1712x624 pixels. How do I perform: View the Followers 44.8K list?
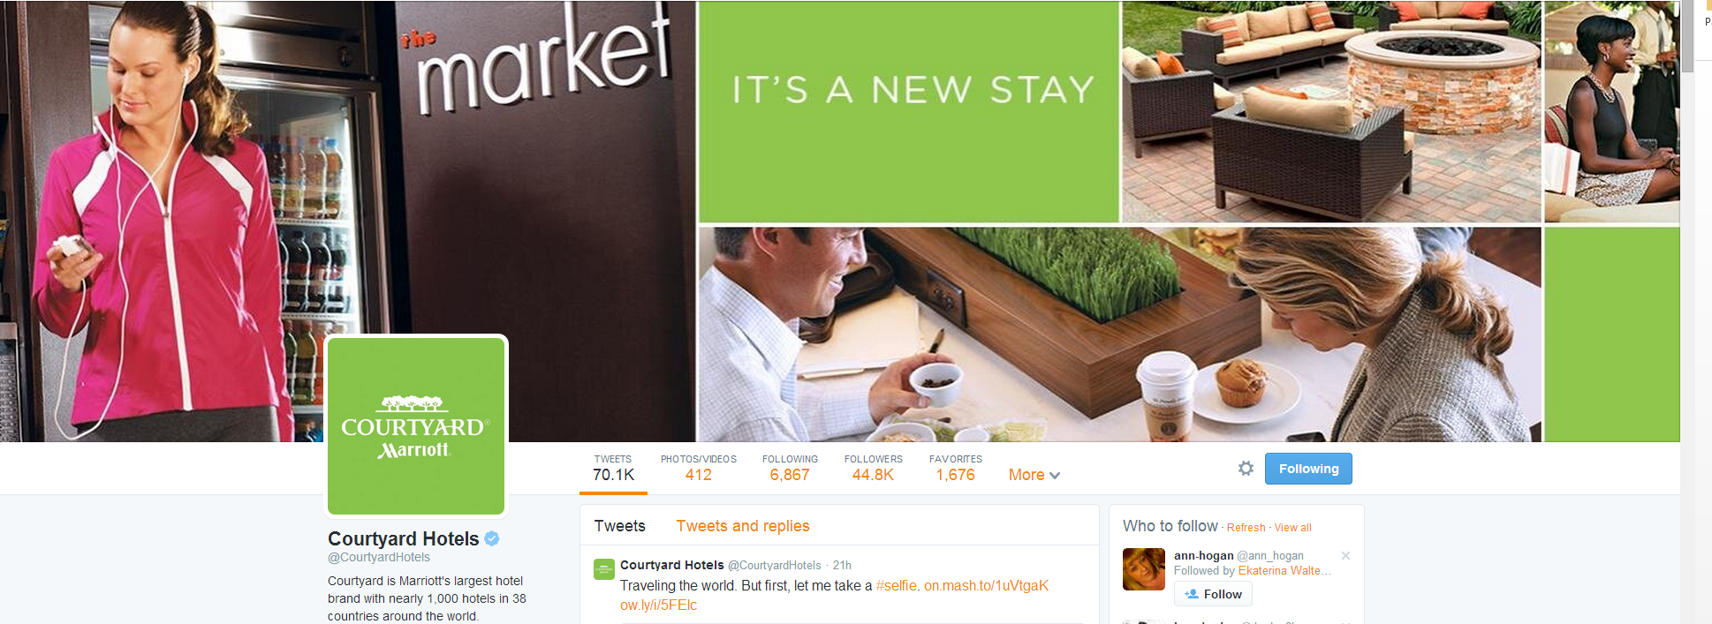873,468
